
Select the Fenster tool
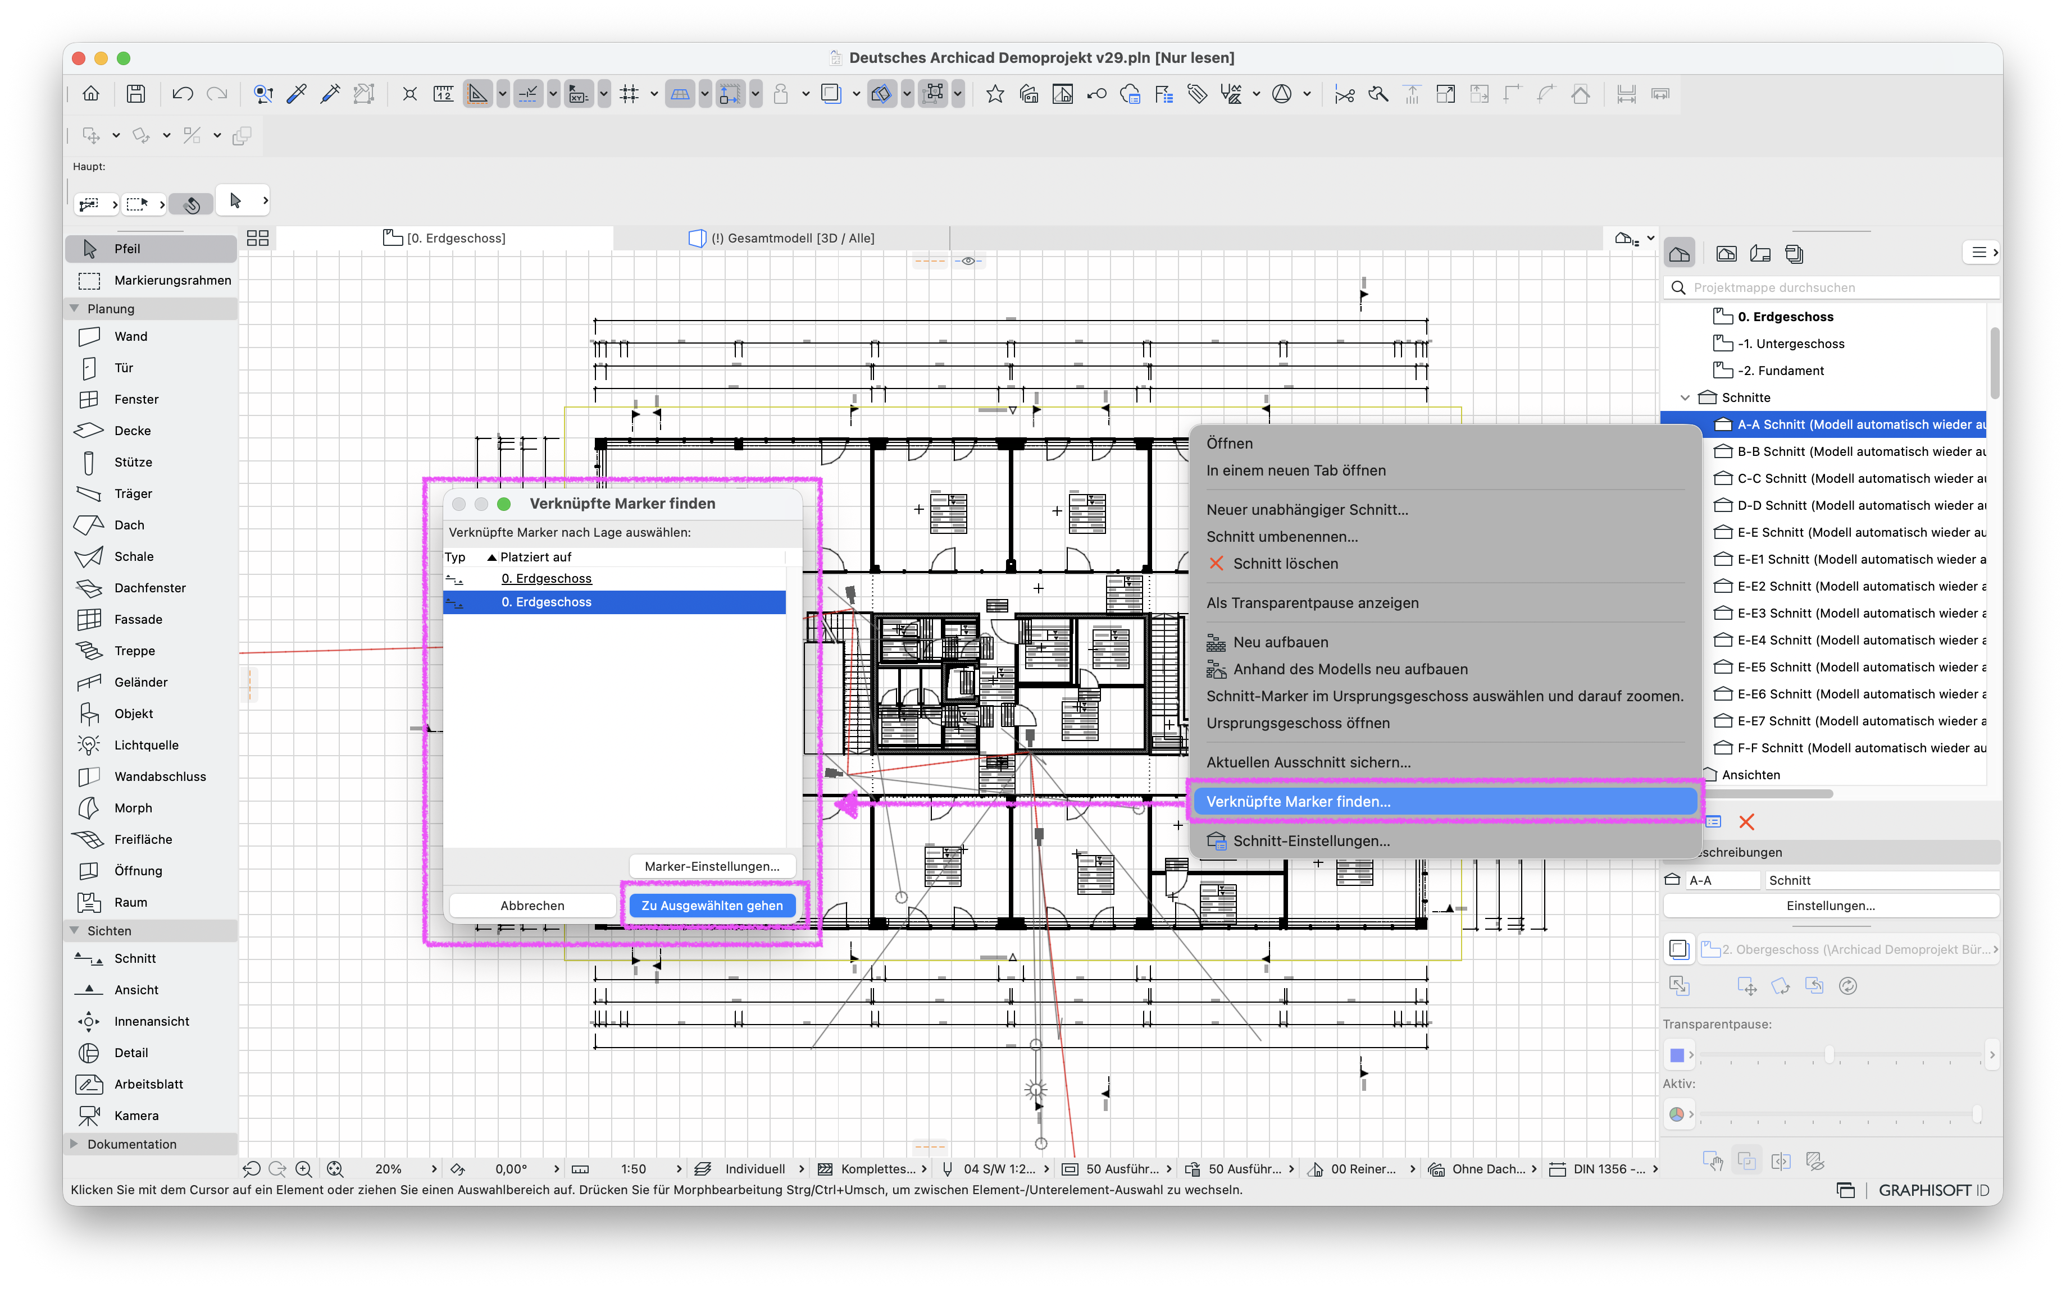(152, 399)
